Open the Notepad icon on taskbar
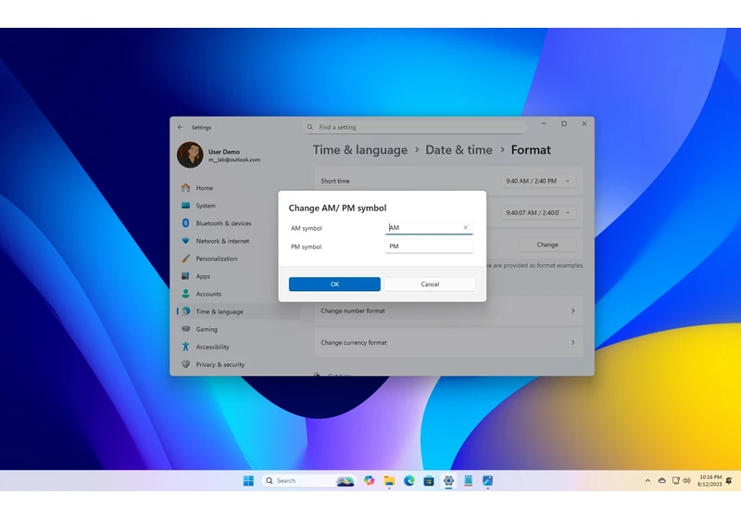The height and width of the screenshot is (519, 741). pyautogui.click(x=469, y=481)
